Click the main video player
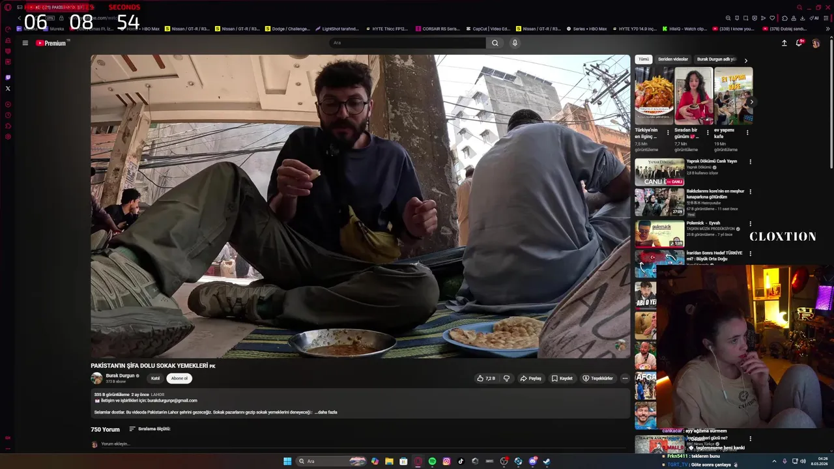The height and width of the screenshot is (469, 834). [x=360, y=206]
